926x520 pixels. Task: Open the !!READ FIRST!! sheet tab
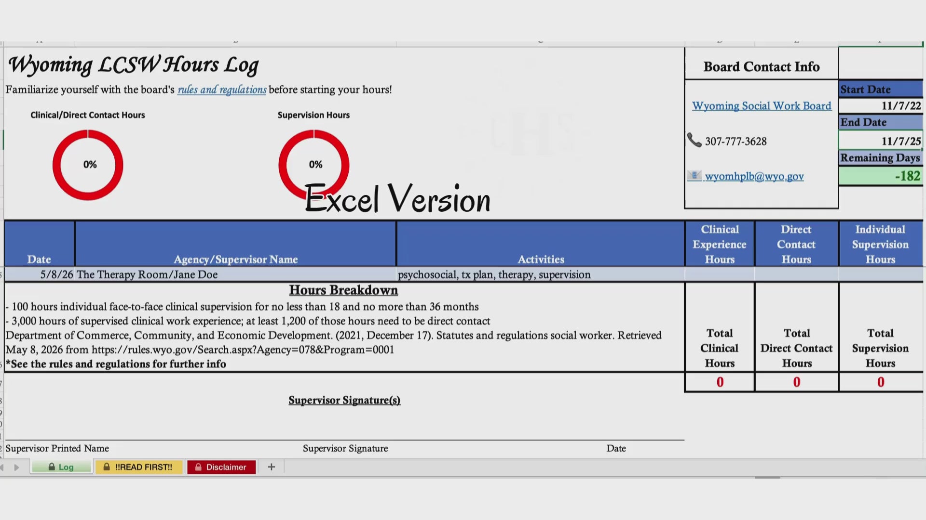(139, 467)
